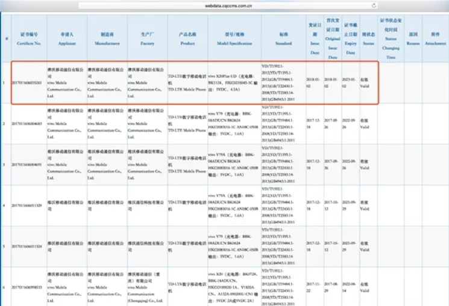
Task: Click the vivo Y79A model cell in row 3
Action: point(233,165)
